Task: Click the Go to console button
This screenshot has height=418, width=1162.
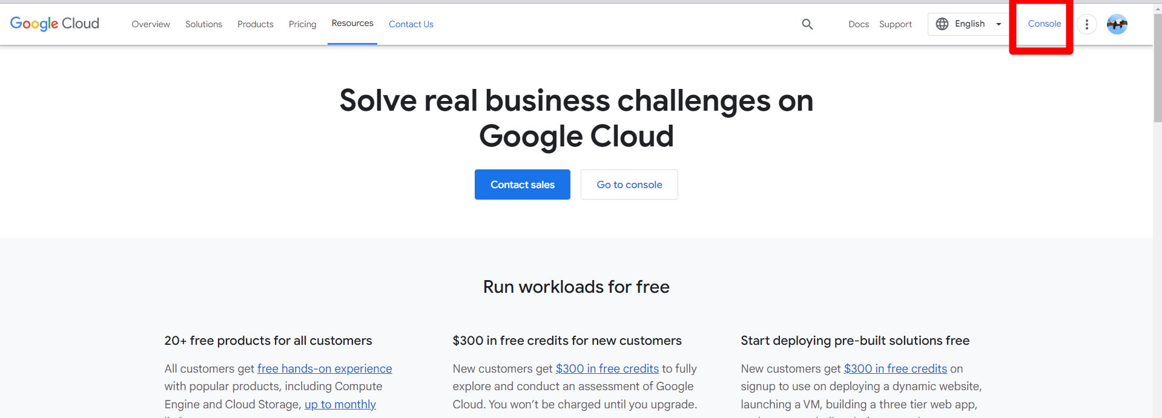Action: 629,185
